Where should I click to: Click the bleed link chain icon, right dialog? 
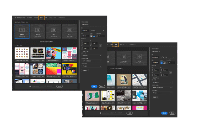170,72
